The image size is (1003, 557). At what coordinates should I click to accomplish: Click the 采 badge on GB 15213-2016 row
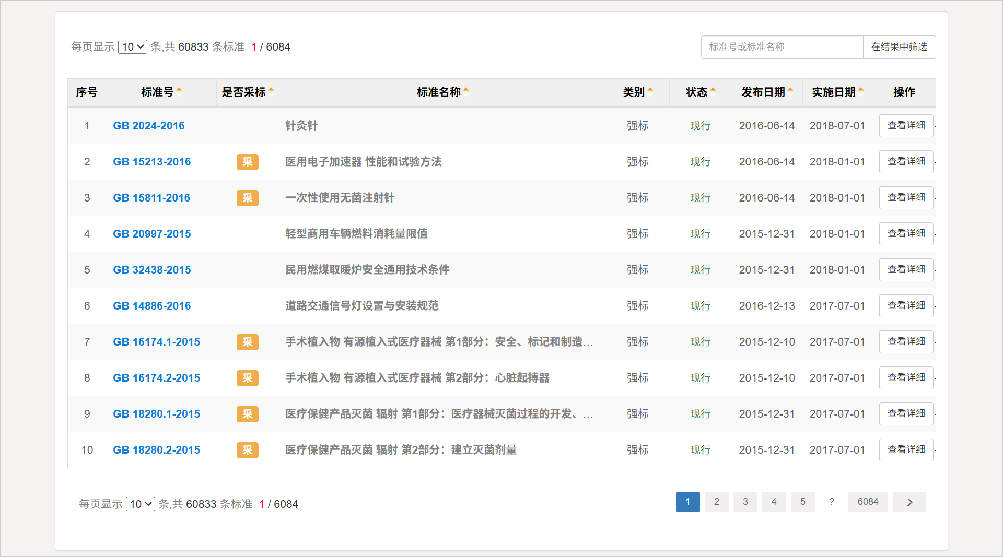(x=248, y=162)
